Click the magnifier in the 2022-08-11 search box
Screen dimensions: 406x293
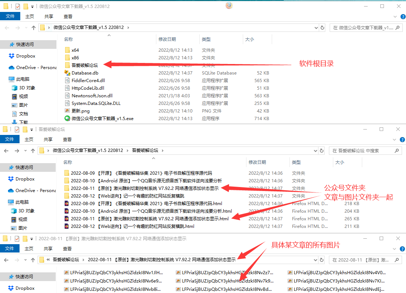(x=397, y=260)
